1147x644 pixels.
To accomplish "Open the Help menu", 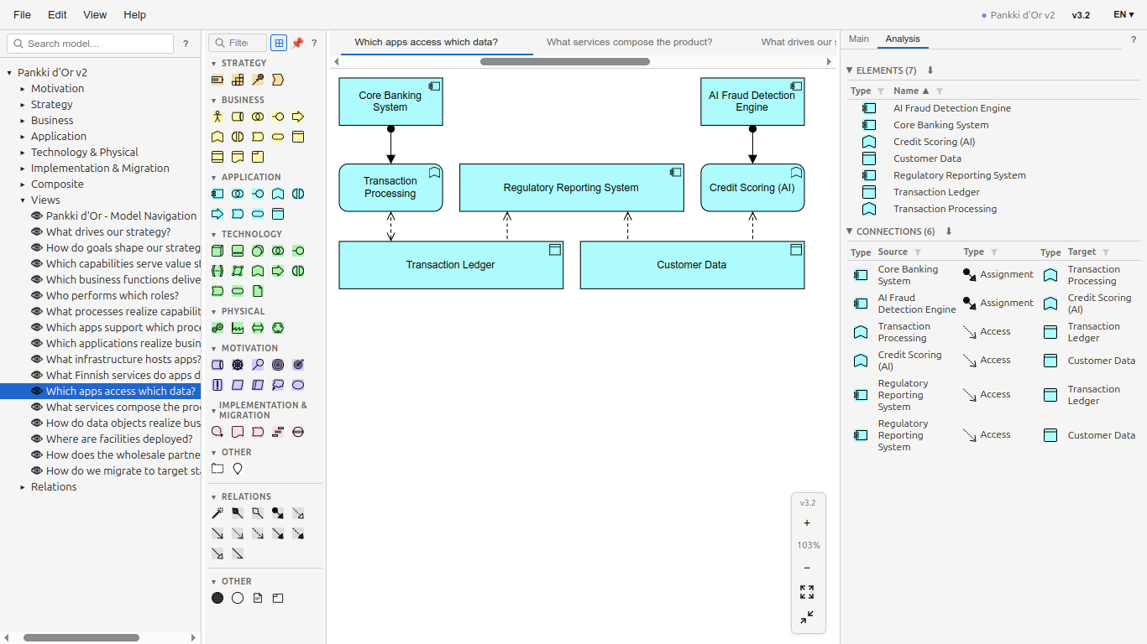I will [134, 14].
